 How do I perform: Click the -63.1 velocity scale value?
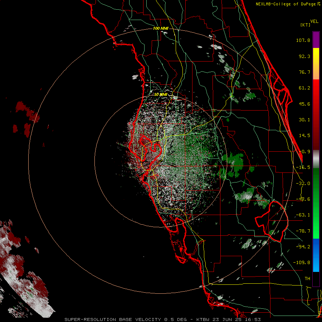(x=303, y=215)
